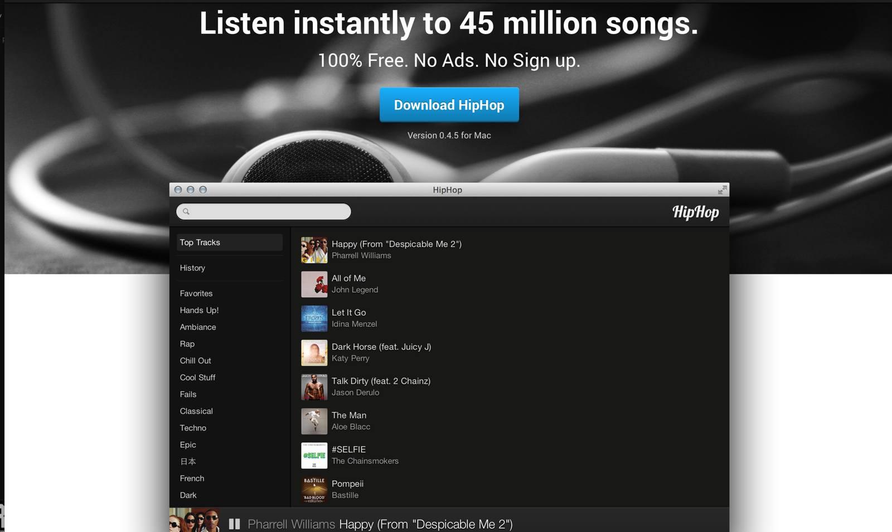
Task: Click the artist name Katy Perry
Action: point(351,359)
